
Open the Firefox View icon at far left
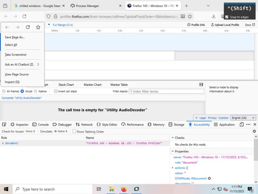[x=5, y=6]
